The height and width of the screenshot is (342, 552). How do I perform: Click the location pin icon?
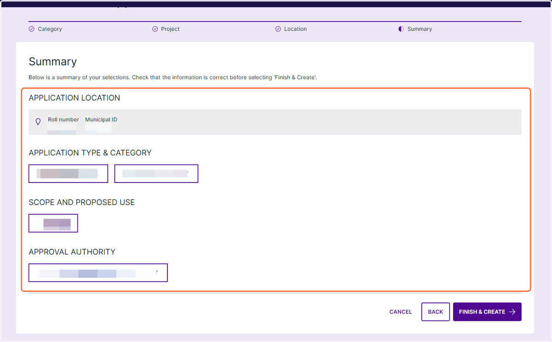tap(38, 122)
